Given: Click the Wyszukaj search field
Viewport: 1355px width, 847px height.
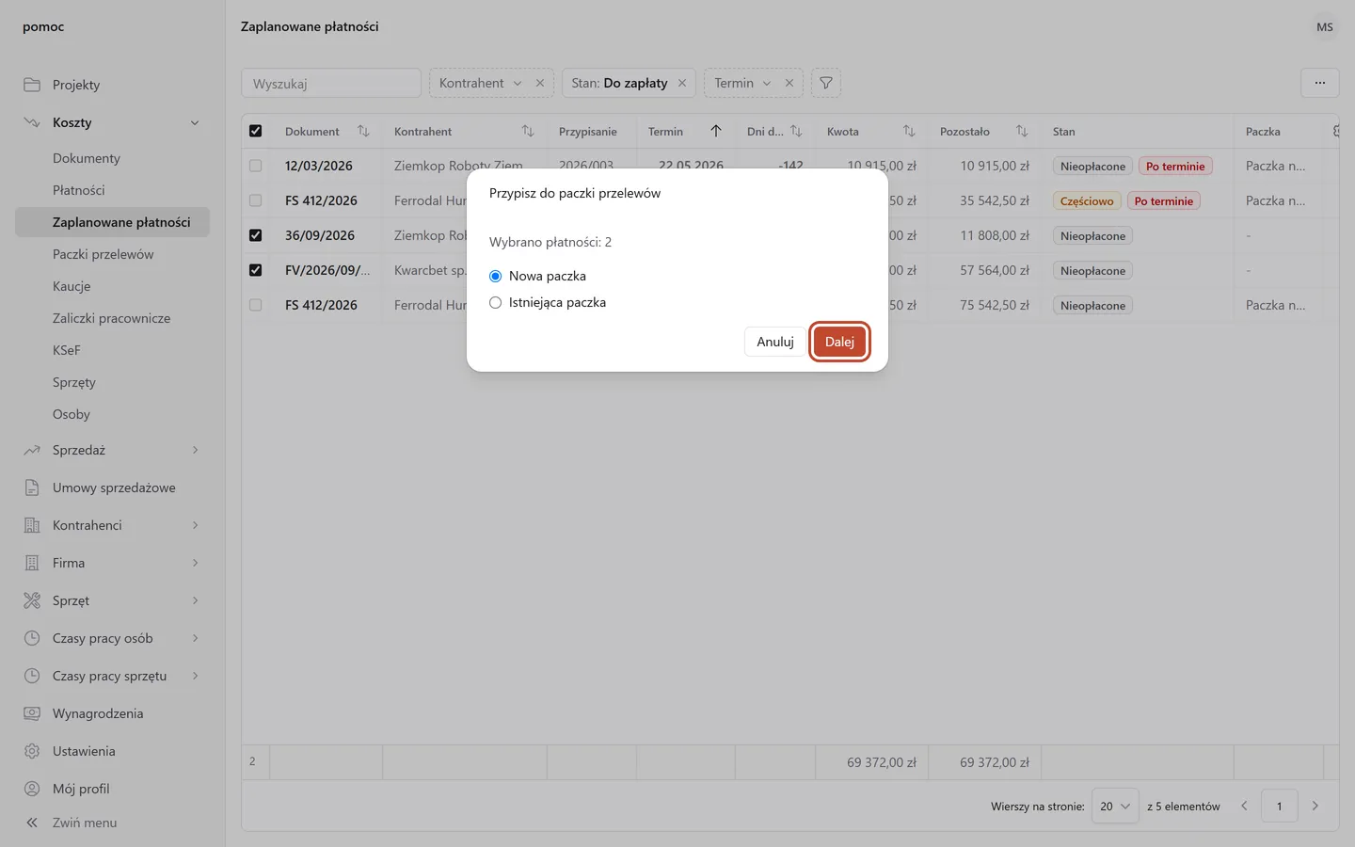Looking at the screenshot, I should click(x=331, y=83).
